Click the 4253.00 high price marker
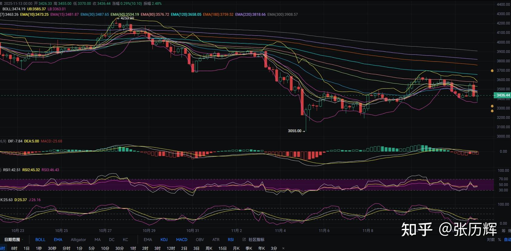 127,18
